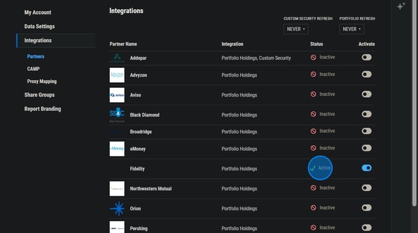
Task: Activate the Orion integration toggle
Action: 367,207
